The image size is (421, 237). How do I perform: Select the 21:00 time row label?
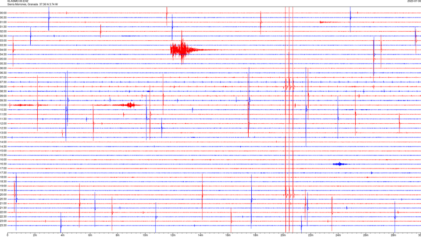[4, 203]
